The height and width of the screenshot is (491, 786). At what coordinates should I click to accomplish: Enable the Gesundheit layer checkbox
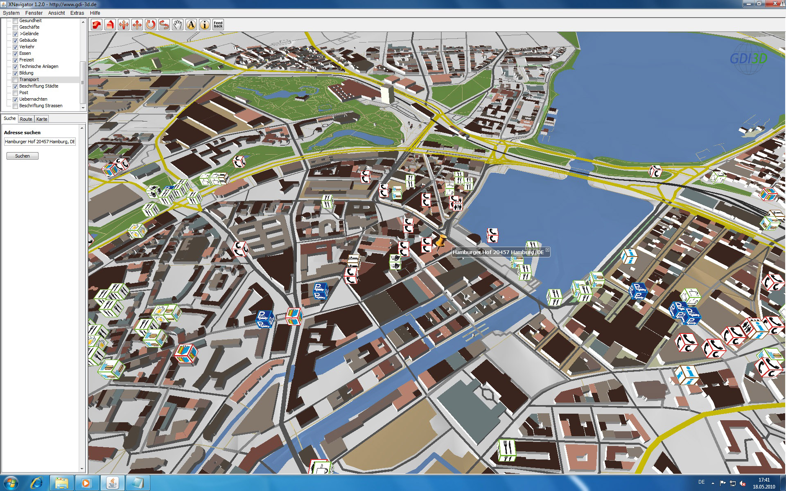click(x=16, y=21)
